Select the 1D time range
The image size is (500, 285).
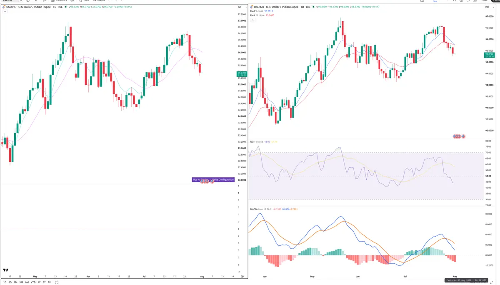[5, 282]
